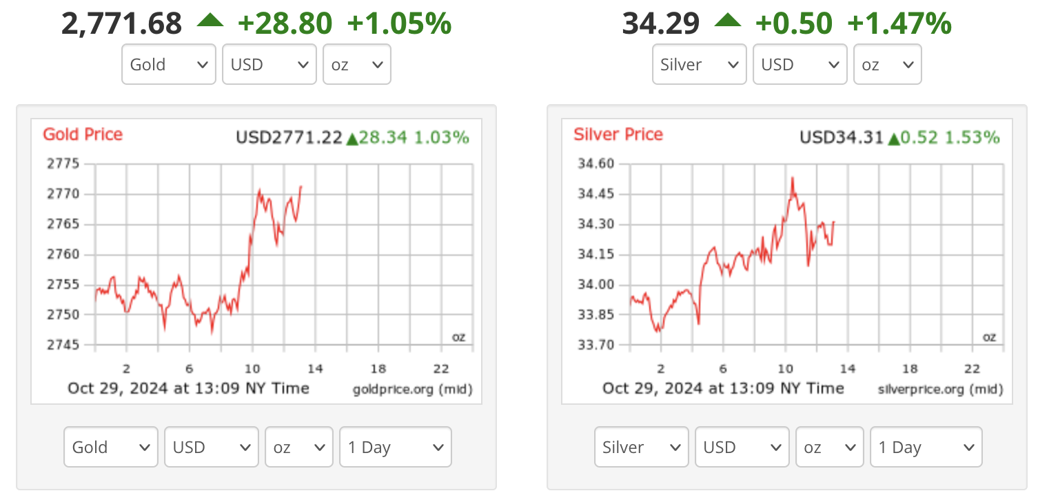Open the USD currency dropdown under the 2,771.68 price
This screenshot has width=1038, height=502.
(x=269, y=65)
